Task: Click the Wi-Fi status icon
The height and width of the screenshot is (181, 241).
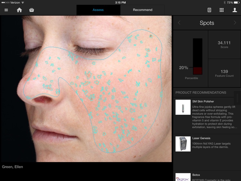Action: [x=23, y=3]
